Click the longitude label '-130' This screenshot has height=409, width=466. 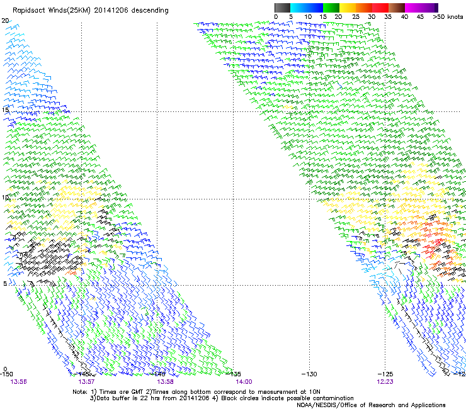(x=309, y=374)
